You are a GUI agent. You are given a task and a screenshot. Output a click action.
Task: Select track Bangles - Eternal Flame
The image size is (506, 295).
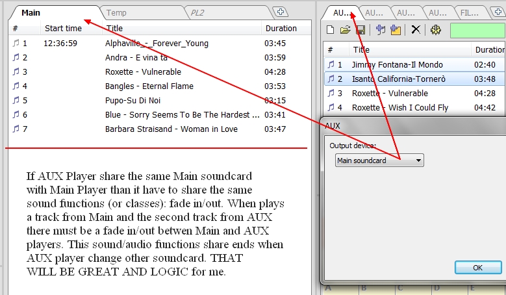coord(149,86)
